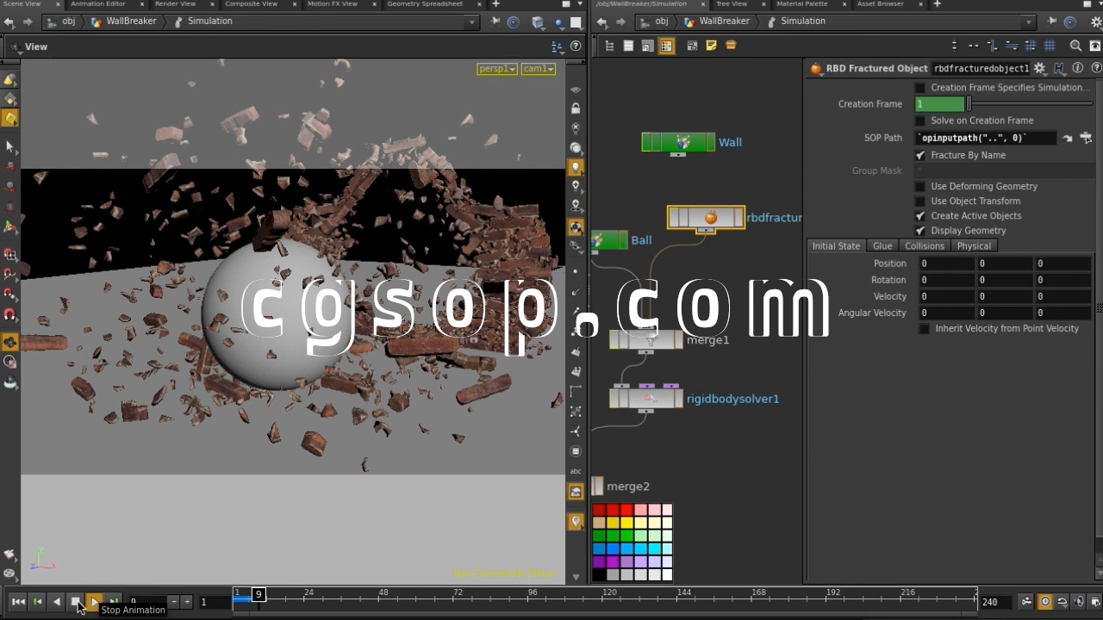This screenshot has height=620, width=1103.
Task: Open the Physical parameter tab
Action: point(974,246)
